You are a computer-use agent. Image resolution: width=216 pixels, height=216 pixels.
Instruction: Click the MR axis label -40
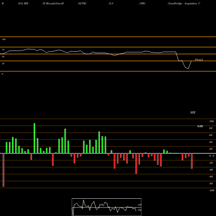211,170
